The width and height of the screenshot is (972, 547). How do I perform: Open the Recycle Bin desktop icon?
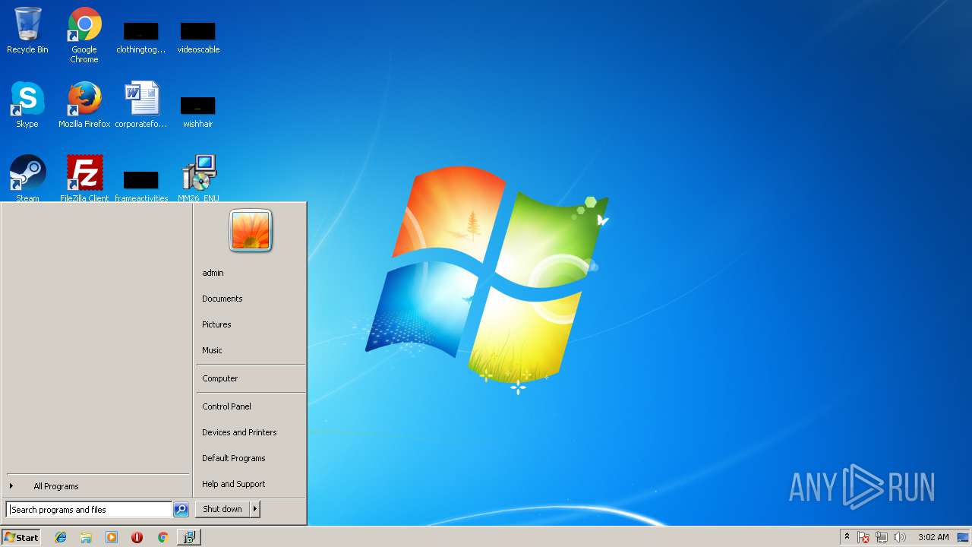coord(27,30)
